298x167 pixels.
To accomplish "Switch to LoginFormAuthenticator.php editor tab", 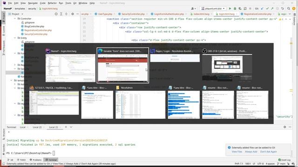I will pyautogui.click(x=169, y=14).
